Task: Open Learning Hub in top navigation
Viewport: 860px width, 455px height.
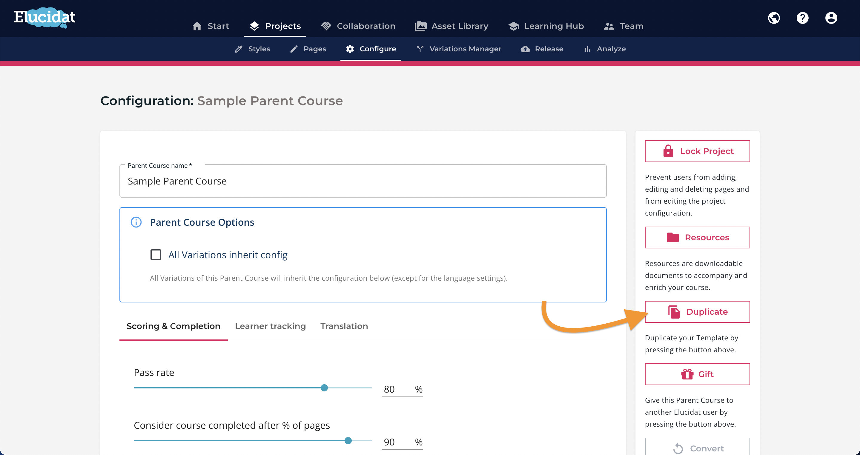Action: tap(546, 26)
